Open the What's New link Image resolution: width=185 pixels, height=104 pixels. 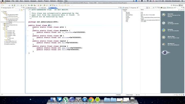[171, 37]
